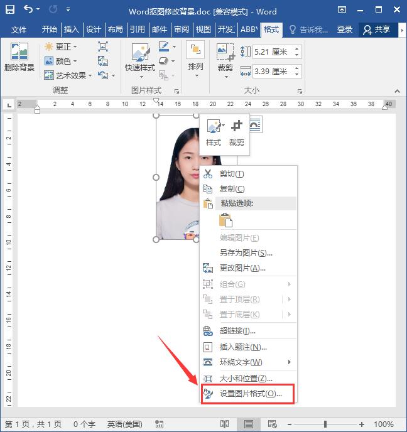Increase the shape height stepper
The width and height of the screenshot is (407, 432).
point(297,49)
